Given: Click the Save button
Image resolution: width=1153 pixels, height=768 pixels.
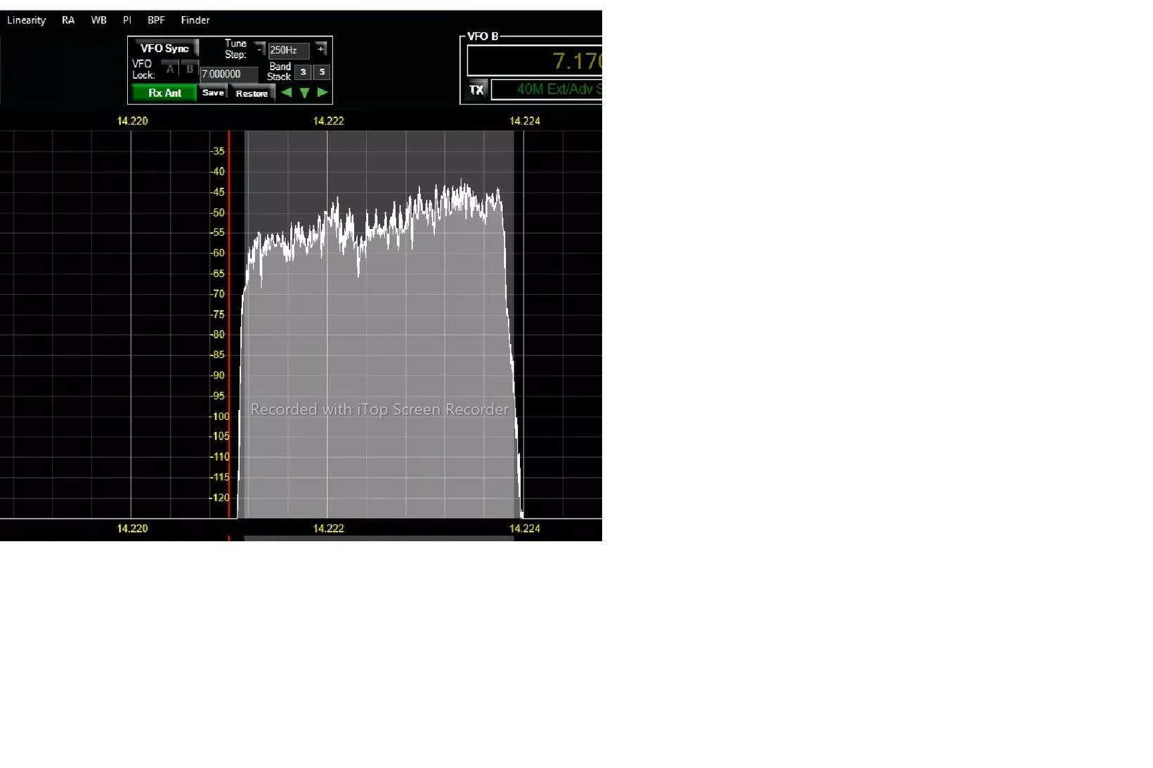Looking at the screenshot, I should click(213, 93).
